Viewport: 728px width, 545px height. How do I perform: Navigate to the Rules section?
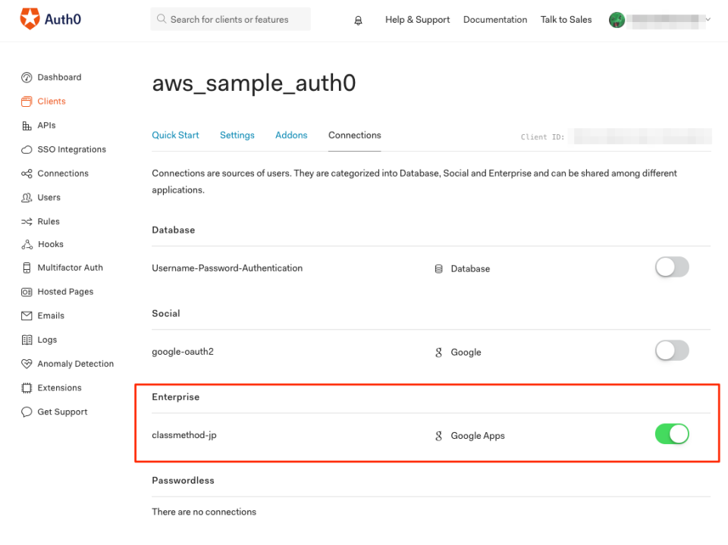click(46, 221)
